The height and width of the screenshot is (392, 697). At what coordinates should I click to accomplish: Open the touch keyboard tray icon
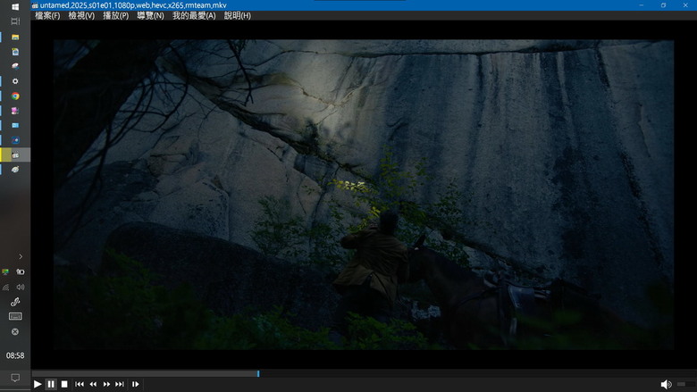coord(15,316)
